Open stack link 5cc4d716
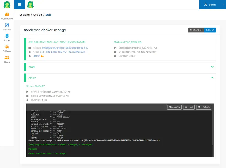226x168 pixels. (62, 52)
